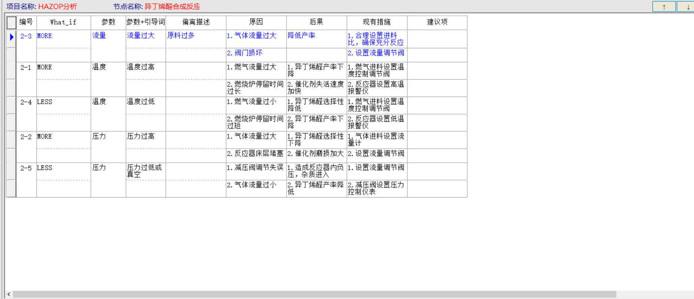Click the 2.反应器床层堵塞 cell
This screenshot has width=694, height=299.
tap(256, 156)
